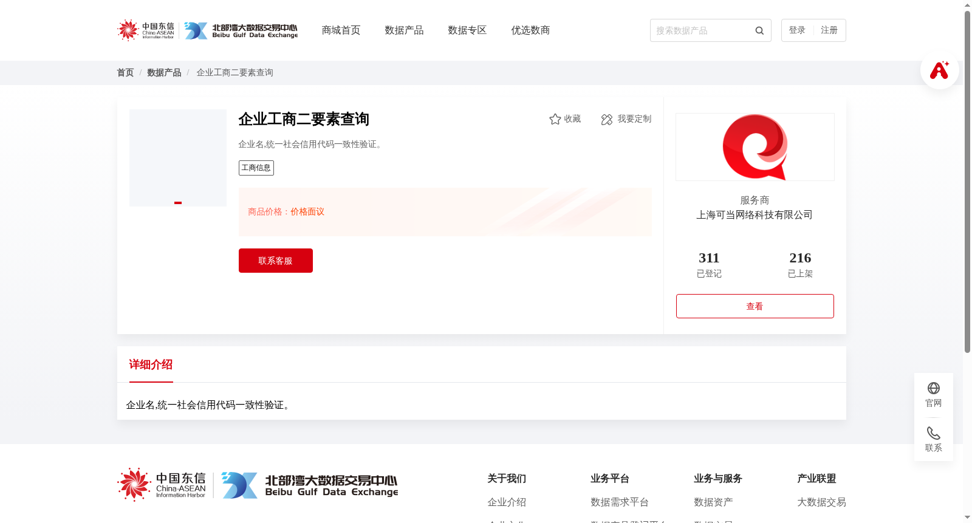This screenshot has height=523, width=972.
Task: Click the product image thumbnail
Action: 178,158
